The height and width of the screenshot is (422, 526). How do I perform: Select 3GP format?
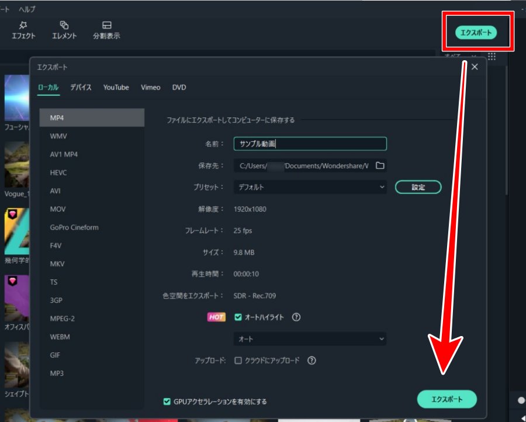(92, 300)
